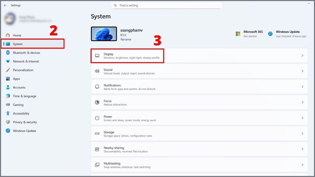Expand the Multitasking row chevron

coord(302,165)
